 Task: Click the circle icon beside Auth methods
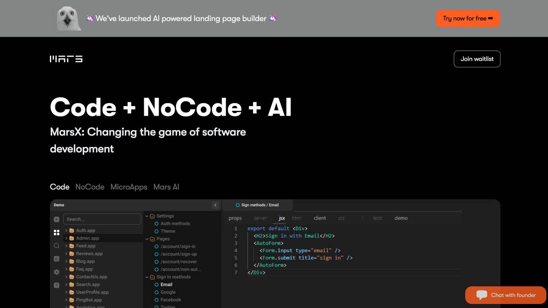pos(157,224)
